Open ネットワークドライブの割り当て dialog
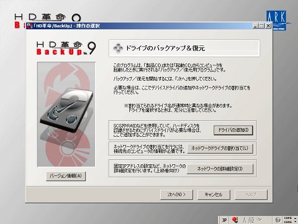The height and width of the screenshot is (224, 298). (x=220, y=148)
